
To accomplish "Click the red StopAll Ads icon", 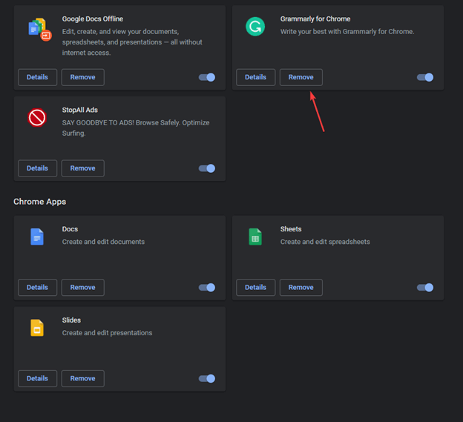I will click(37, 117).
